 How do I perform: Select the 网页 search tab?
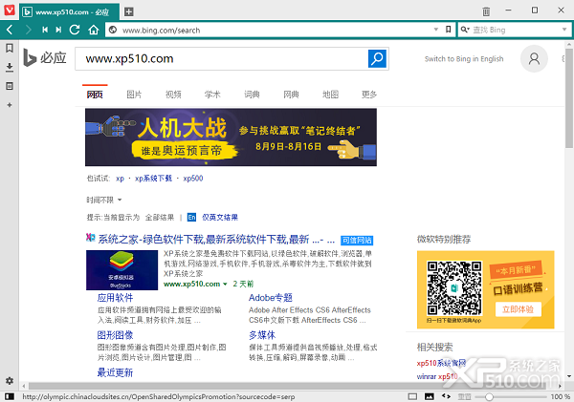pos(95,95)
